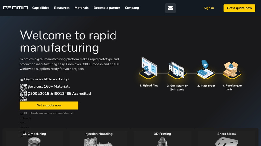Open the Materials menu

pyautogui.click(x=82, y=8)
